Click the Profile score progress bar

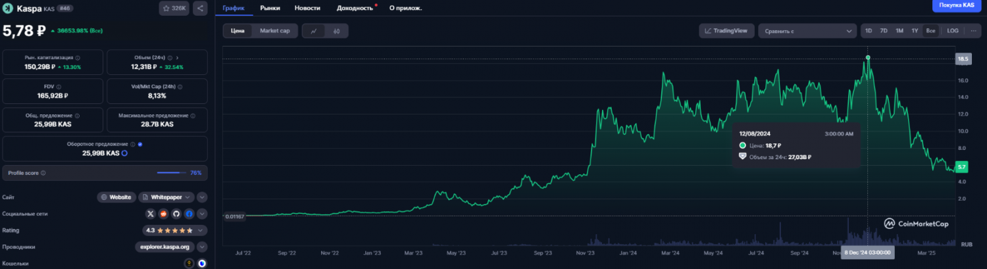tap(168, 173)
